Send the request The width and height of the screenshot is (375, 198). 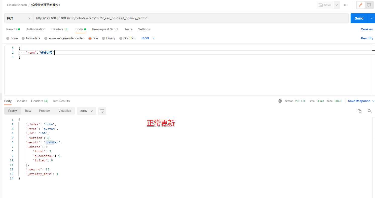pyautogui.click(x=359, y=18)
